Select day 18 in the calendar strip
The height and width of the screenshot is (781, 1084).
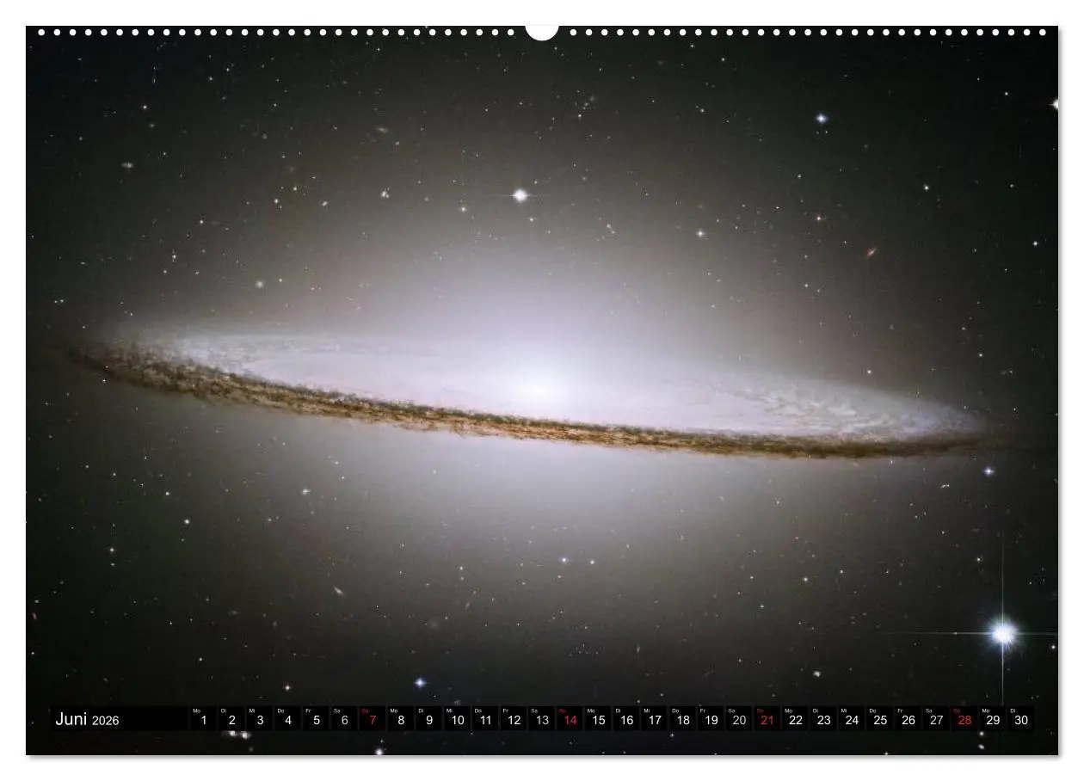(x=683, y=720)
